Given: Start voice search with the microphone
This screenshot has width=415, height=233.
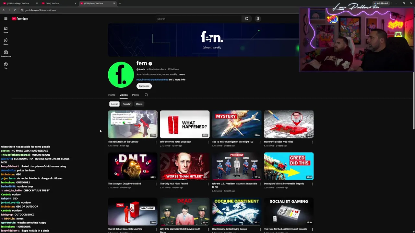Looking at the screenshot, I should 258,19.
